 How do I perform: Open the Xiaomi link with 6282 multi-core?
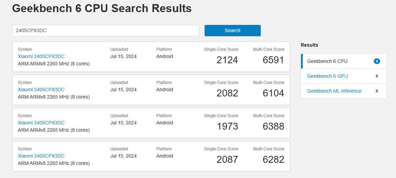[41, 156]
